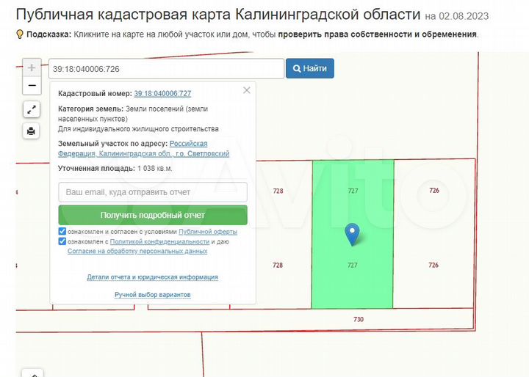Image resolution: width=529 pixels, height=377 pixels.
Task: Click lower 727 label in green parcel
Action: click(x=352, y=265)
